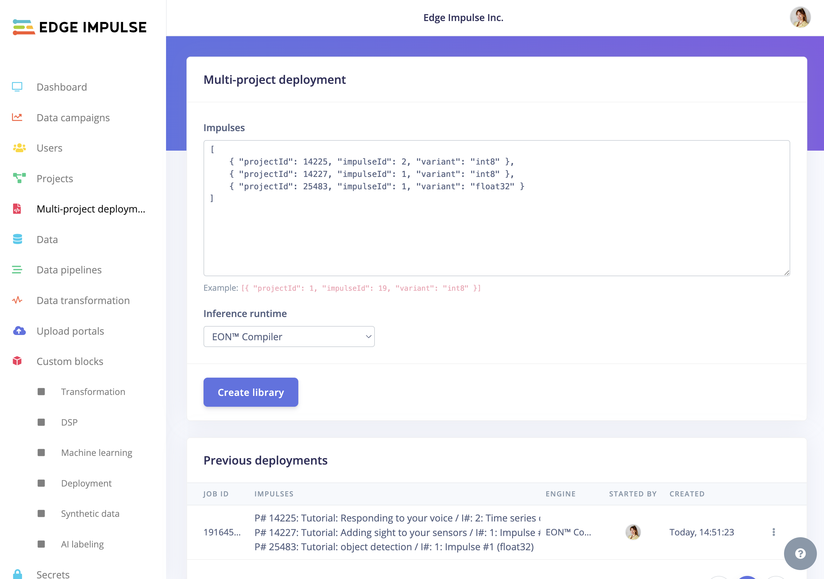Click the Edge Impulse logo
The height and width of the screenshot is (579, 824).
[79, 27]
